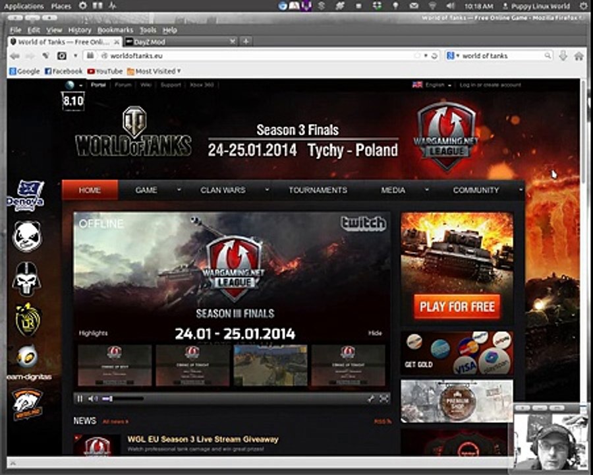593x475 pixels.
Task: Open the mail icon in top panel
Action: (414, 6)
